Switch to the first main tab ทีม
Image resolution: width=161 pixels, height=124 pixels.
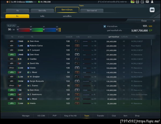[x=17, y=11]
